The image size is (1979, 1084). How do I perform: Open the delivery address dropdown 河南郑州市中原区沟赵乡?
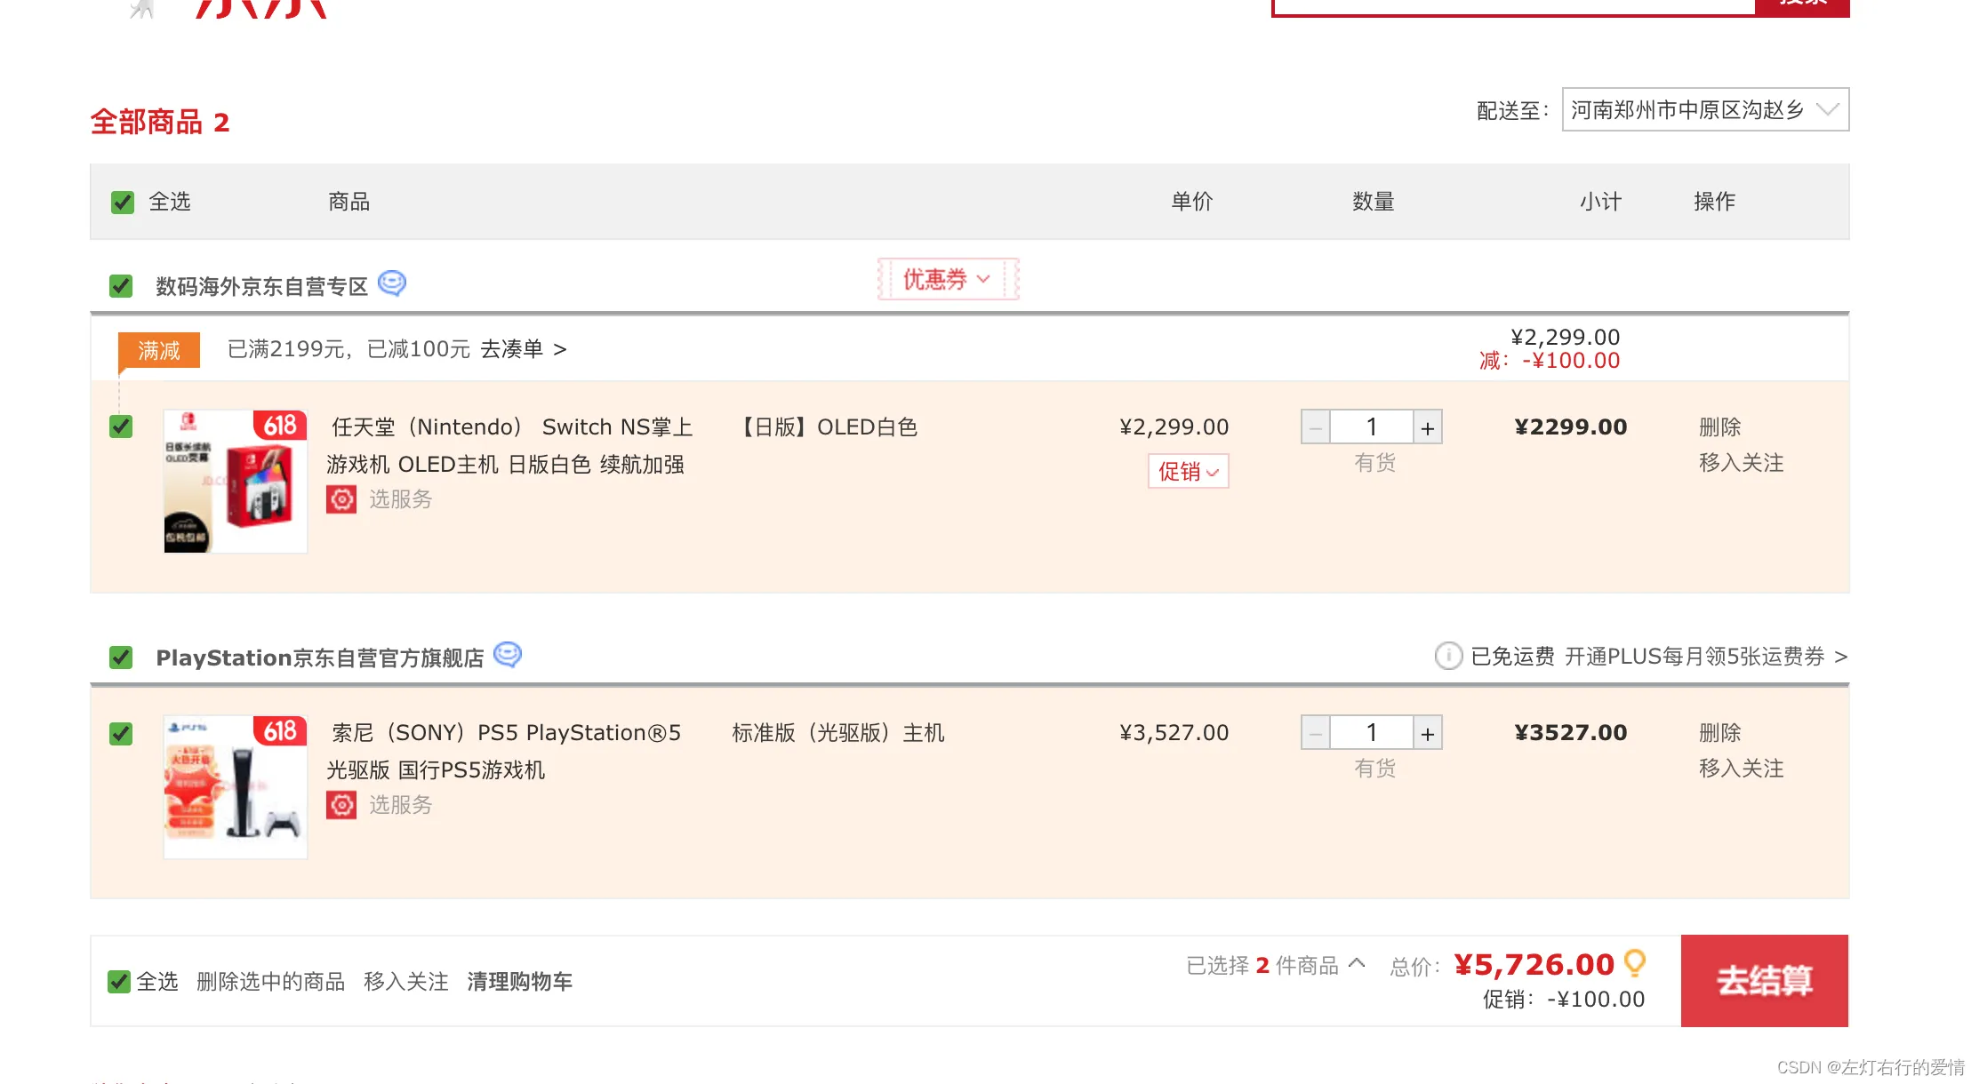click(1705, 109)
